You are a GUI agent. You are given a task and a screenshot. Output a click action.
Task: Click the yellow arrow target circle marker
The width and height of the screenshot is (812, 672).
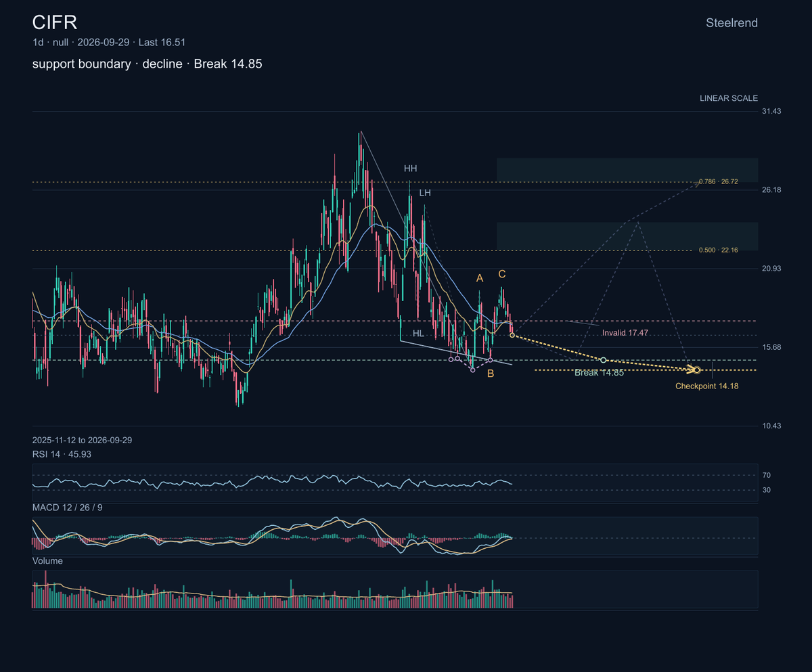coord(697,369)
